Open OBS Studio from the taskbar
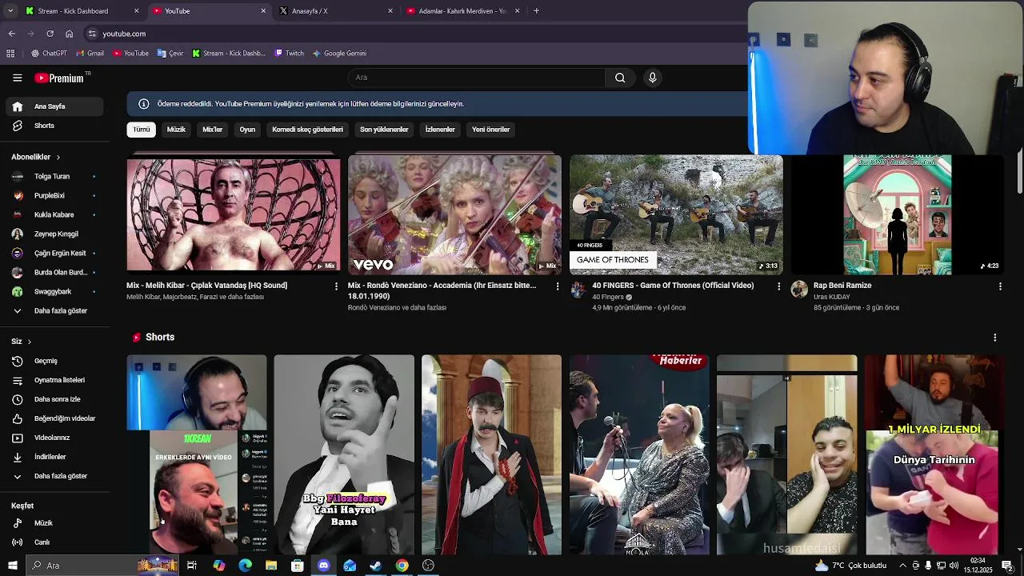The width and height of the screenshot is (1024, 576). click(x=428, y=566)
